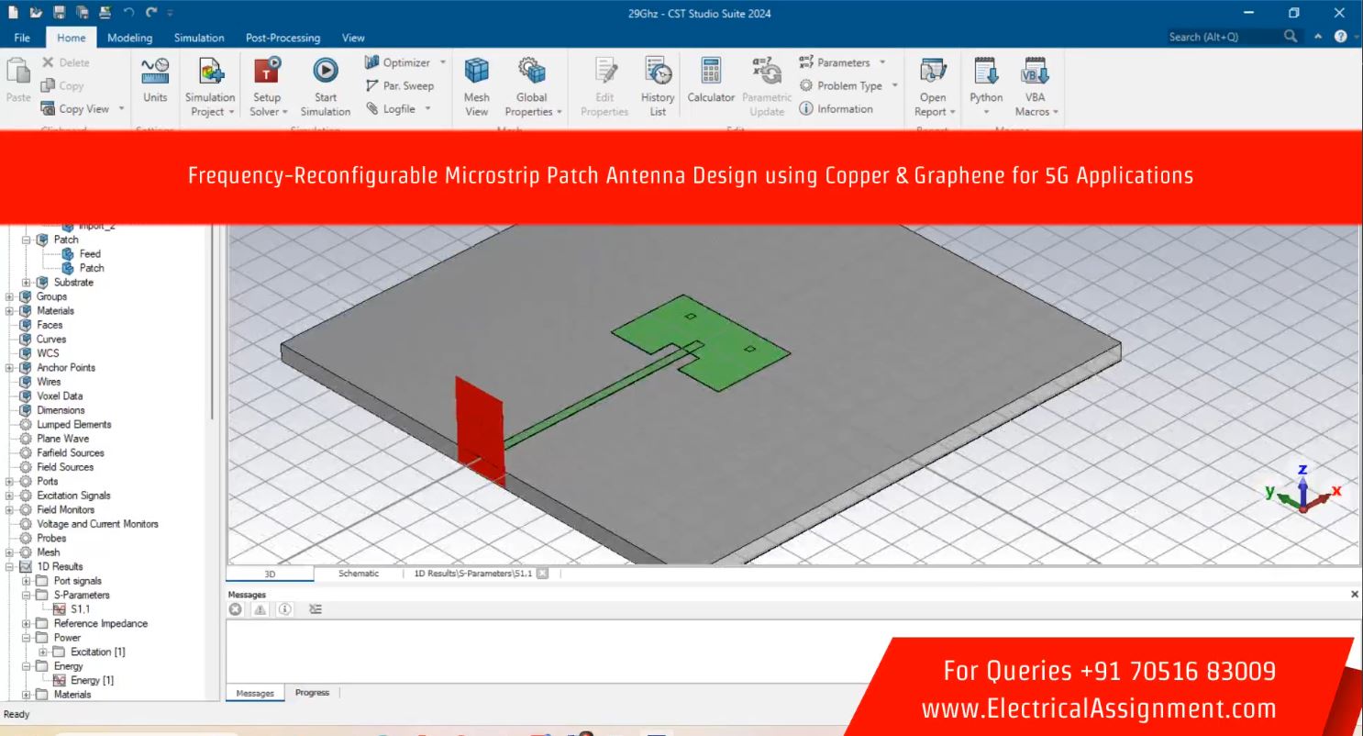Click the red waveguide port in 3D view
This screenshot has width=1363, height=736.
click(480, 427)
